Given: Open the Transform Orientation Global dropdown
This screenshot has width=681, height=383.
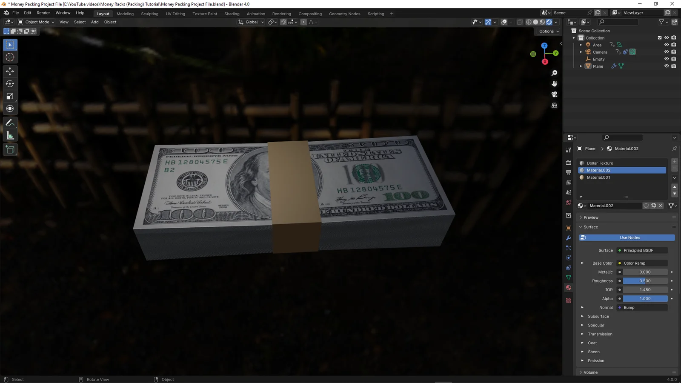Looking at the screenshot, I should pyautogui.click(x=251, y=22).
